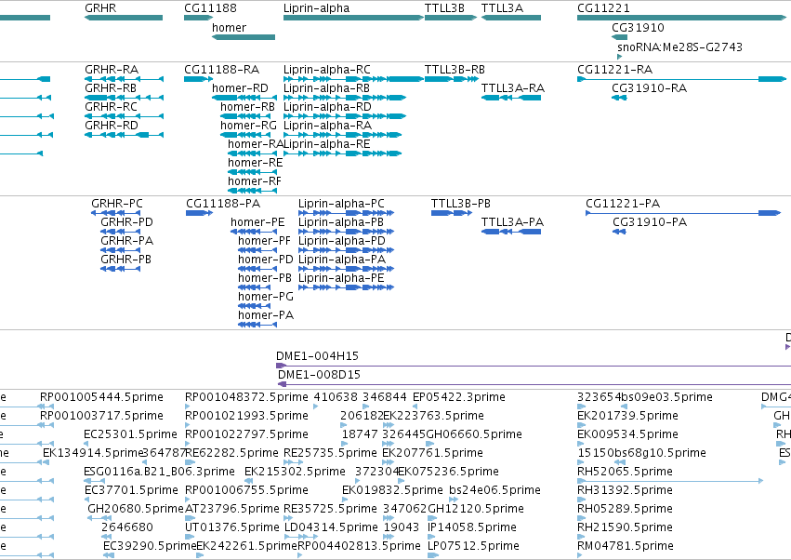Select transcript CG11188-RA
791x560 pixels.
coord(198,79)
